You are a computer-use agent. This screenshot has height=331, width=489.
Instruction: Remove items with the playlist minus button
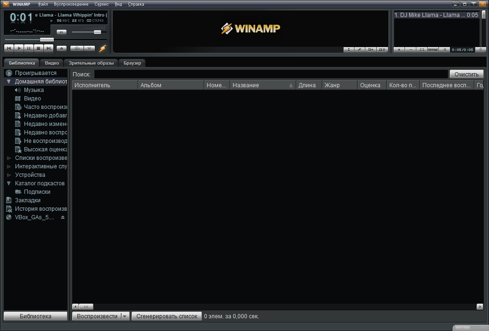click(x=411, y=50)
